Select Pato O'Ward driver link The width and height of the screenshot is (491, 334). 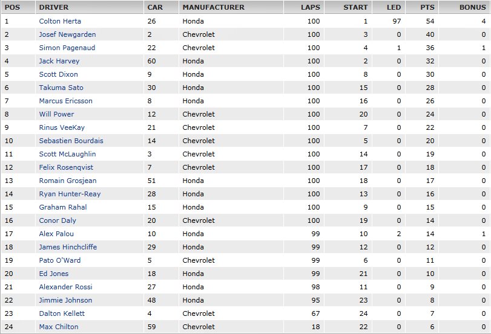click(x=60, y=260)
